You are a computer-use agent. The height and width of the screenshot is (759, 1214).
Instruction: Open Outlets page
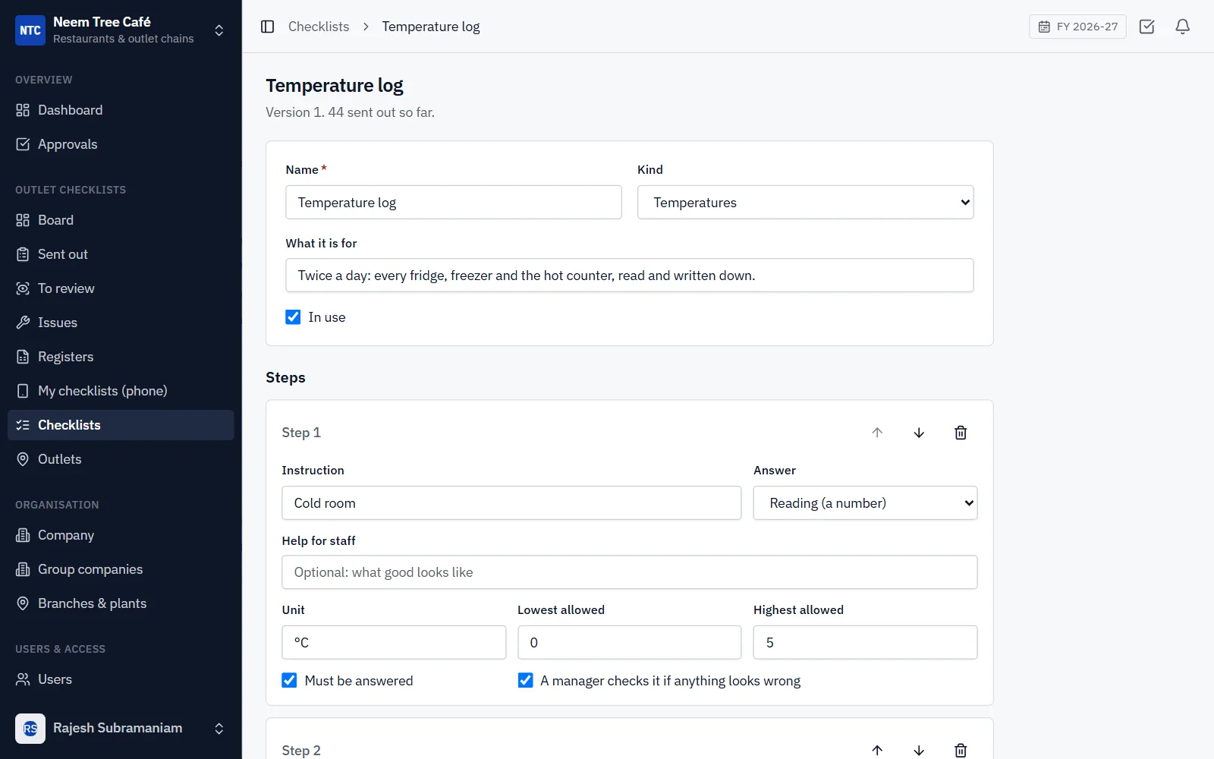(121, 459)
